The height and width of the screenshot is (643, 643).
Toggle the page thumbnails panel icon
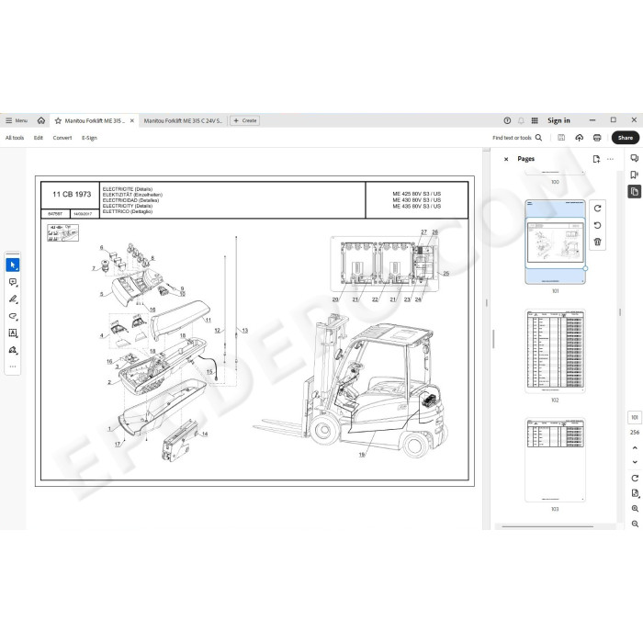click(635, 191)
